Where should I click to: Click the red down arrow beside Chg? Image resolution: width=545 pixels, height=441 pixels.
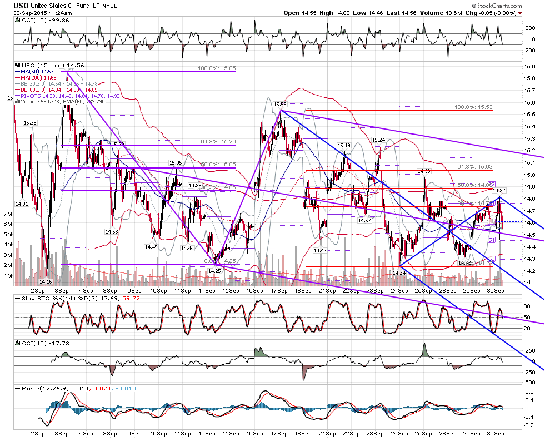(519, 13)
